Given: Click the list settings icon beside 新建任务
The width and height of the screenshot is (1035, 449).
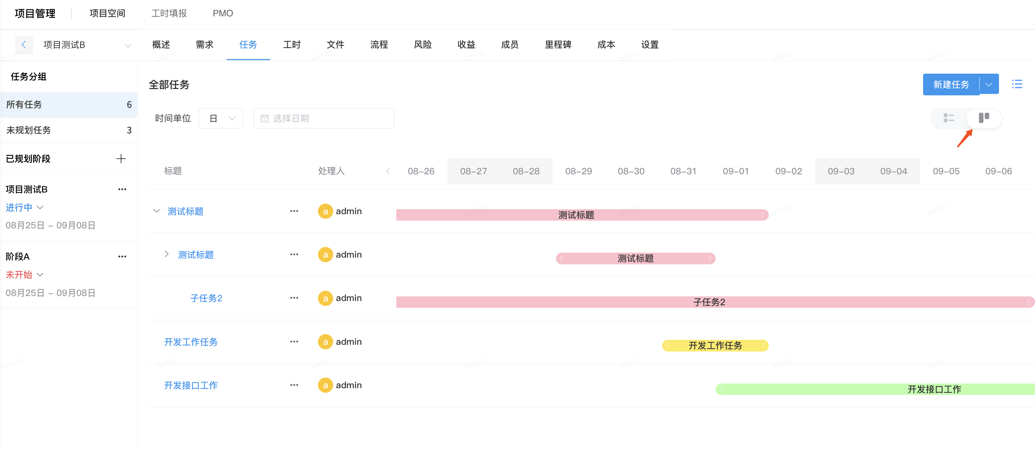Looking at the screenshot, I should point(1017,84).
